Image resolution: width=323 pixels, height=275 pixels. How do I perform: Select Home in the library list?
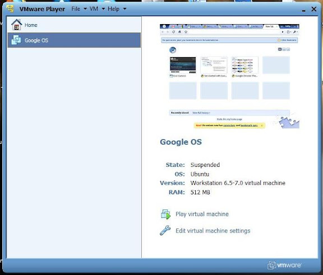point(74,25)
